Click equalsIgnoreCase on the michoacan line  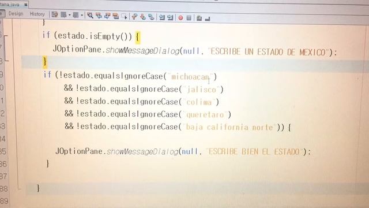pyautogui.click(x=129, y=76)
